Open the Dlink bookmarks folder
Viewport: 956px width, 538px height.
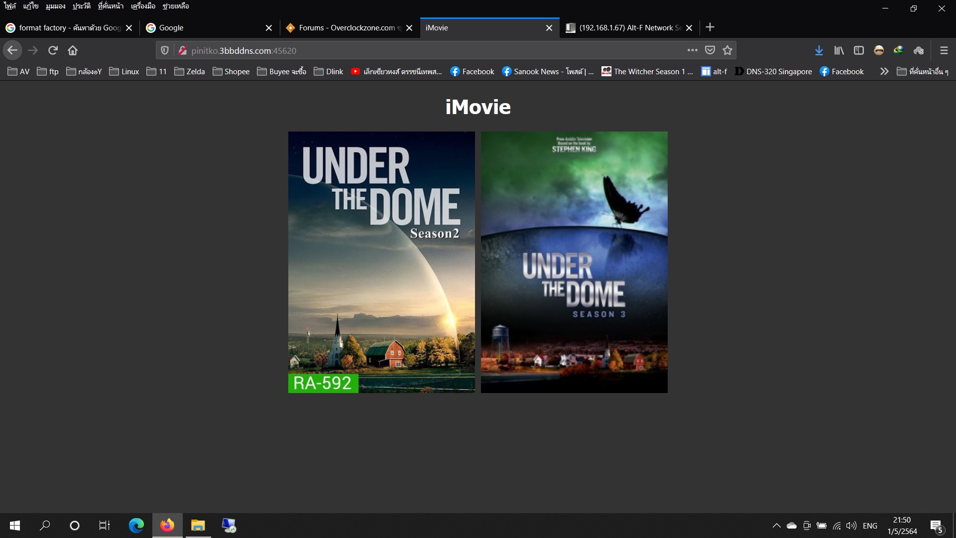tap(329, 71)
